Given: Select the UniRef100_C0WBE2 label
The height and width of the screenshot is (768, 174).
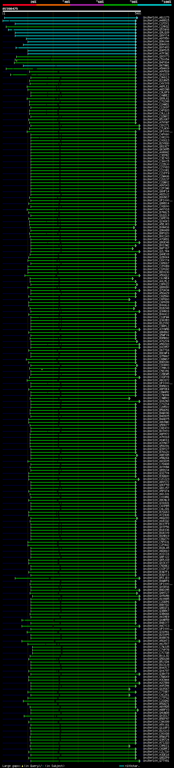Looking at the screenshot, I should [156, 95].
